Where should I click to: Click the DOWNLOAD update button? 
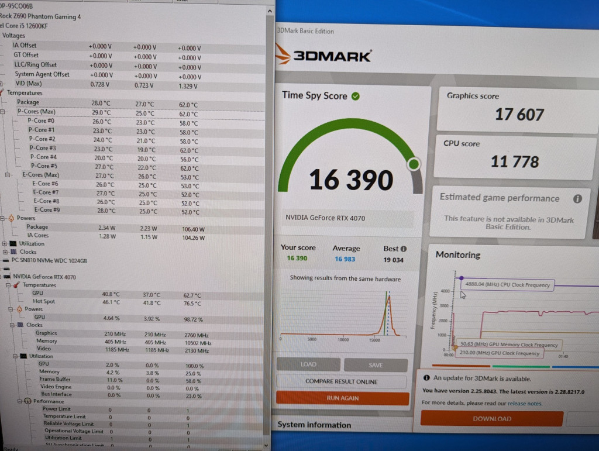[x=491, y=419]
